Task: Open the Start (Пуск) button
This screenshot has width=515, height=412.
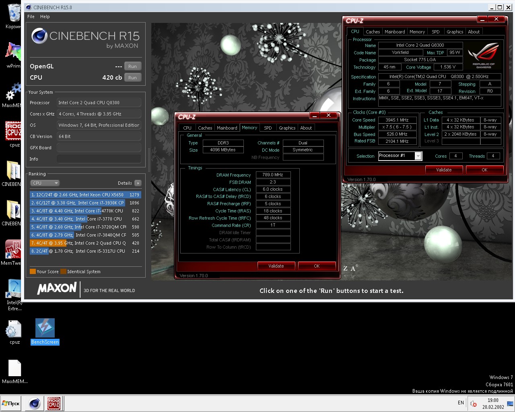Action: click(11, 403)
